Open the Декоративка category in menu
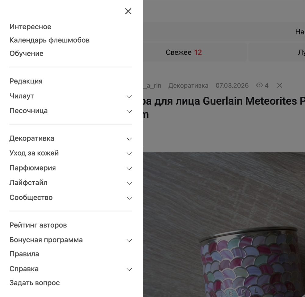 point(32,138)
